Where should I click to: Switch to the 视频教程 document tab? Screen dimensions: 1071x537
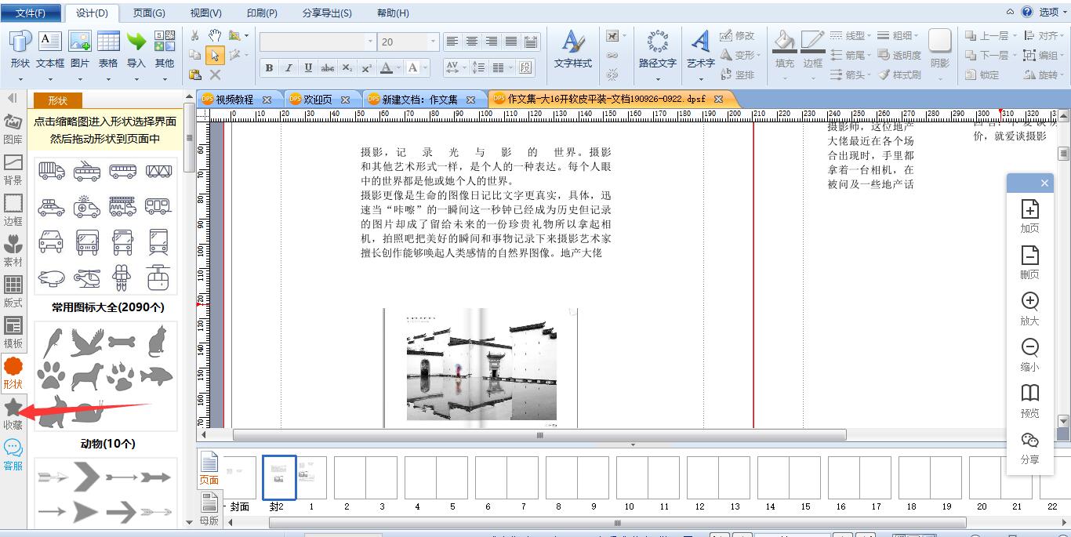pyautogui.click(x=234, y=100)
